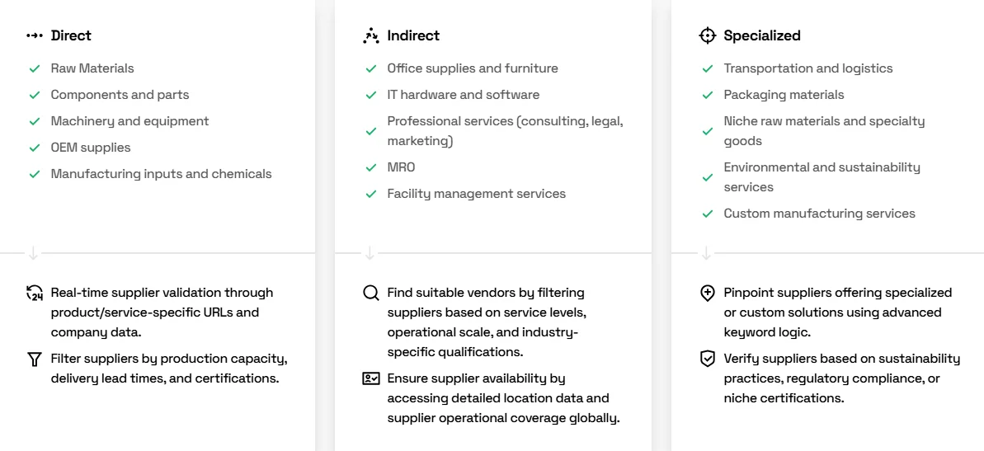Viewport: 984px width, 451px height.
Task: Click the checkmark beside Packaging materials
Action: click(x=707, y=95)
